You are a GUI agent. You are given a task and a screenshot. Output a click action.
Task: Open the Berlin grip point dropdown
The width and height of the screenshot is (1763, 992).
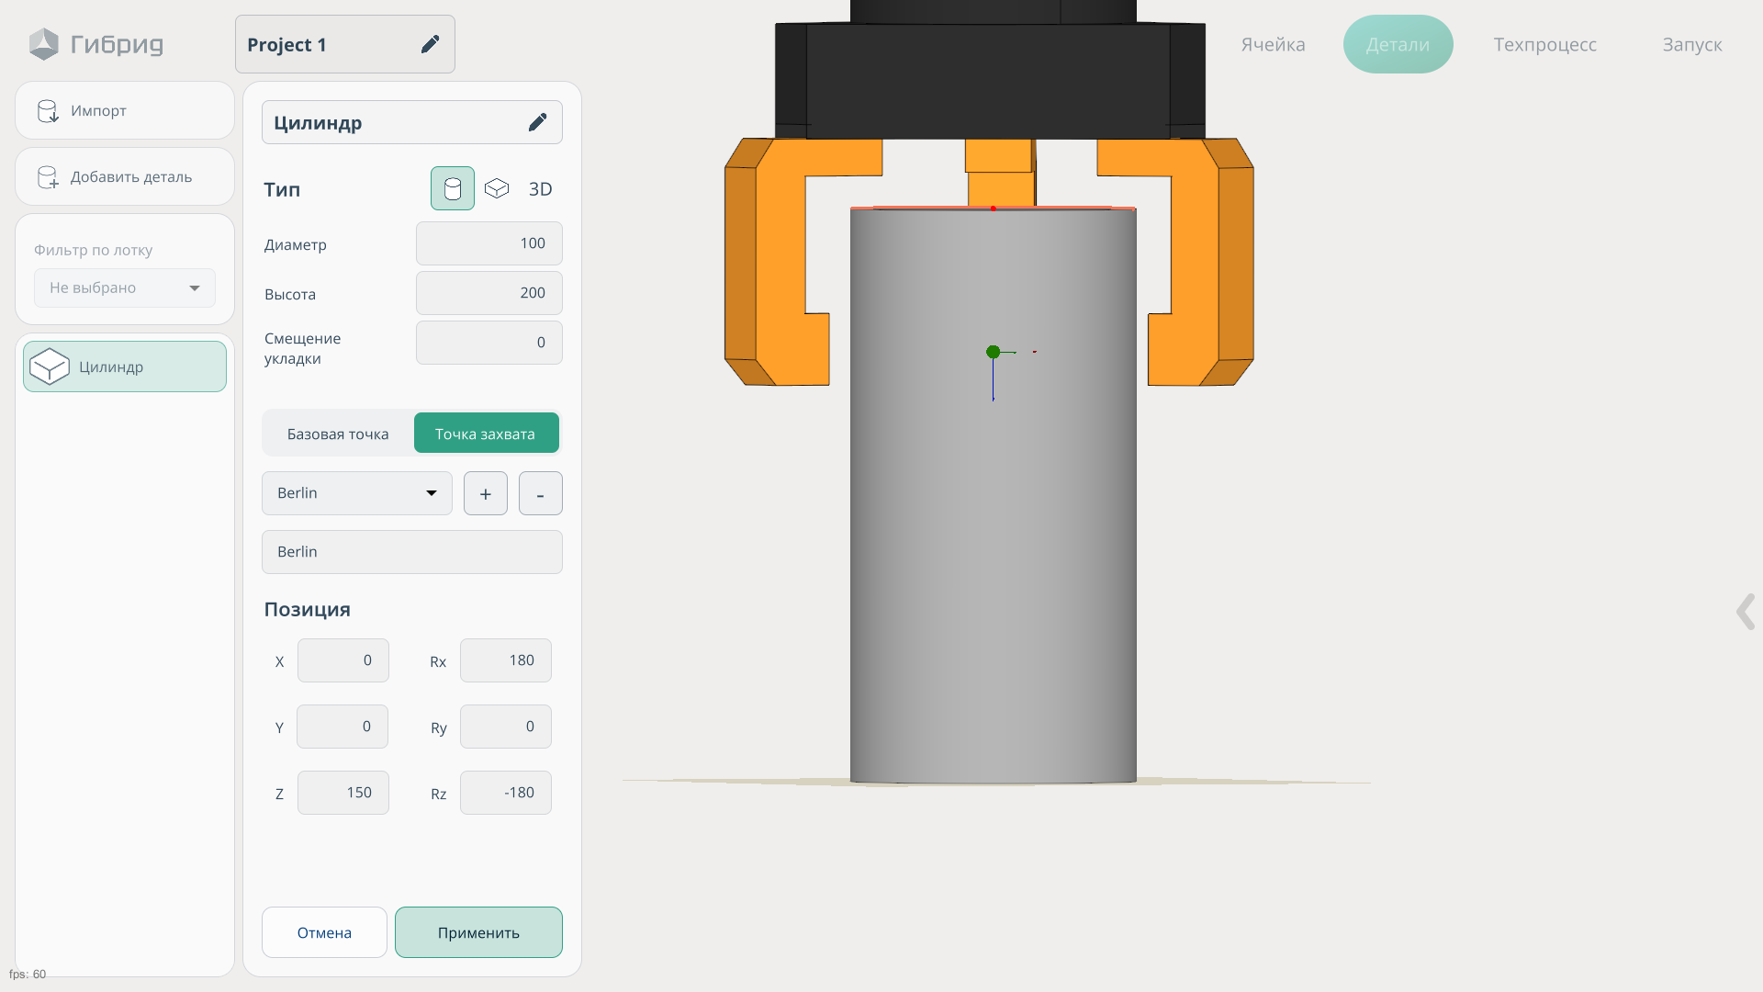[357, 493]
